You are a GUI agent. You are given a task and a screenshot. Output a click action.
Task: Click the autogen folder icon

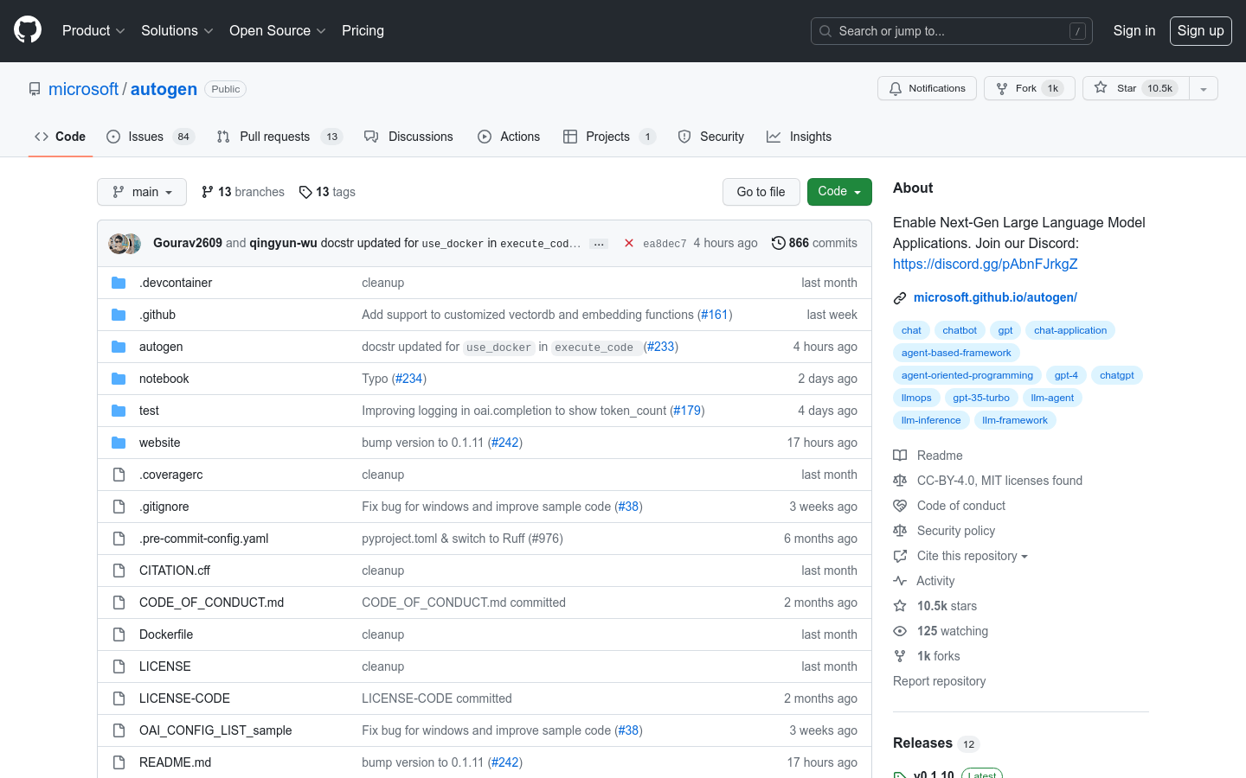(119, 347)
